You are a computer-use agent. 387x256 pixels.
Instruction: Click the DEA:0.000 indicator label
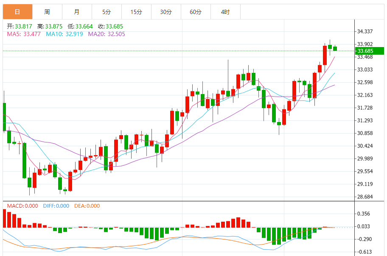click(x=87, y=206)
